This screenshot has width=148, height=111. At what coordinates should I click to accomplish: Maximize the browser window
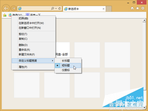[x=134, y=3]
